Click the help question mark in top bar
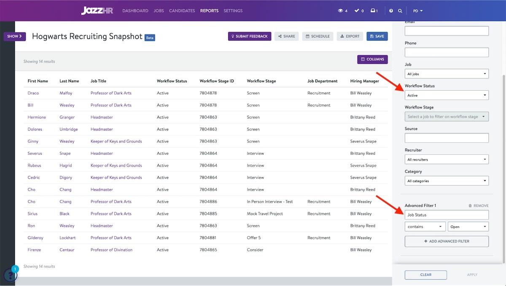The width and height of the screenshot is (506, 286). coord(391,11)
